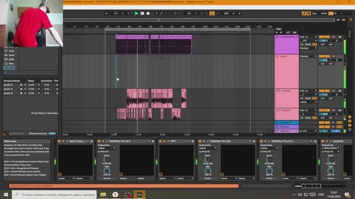Open Master track 1/2 output dropdown
355x199 pixels.
pyautogui.click(x=308, y=131)
